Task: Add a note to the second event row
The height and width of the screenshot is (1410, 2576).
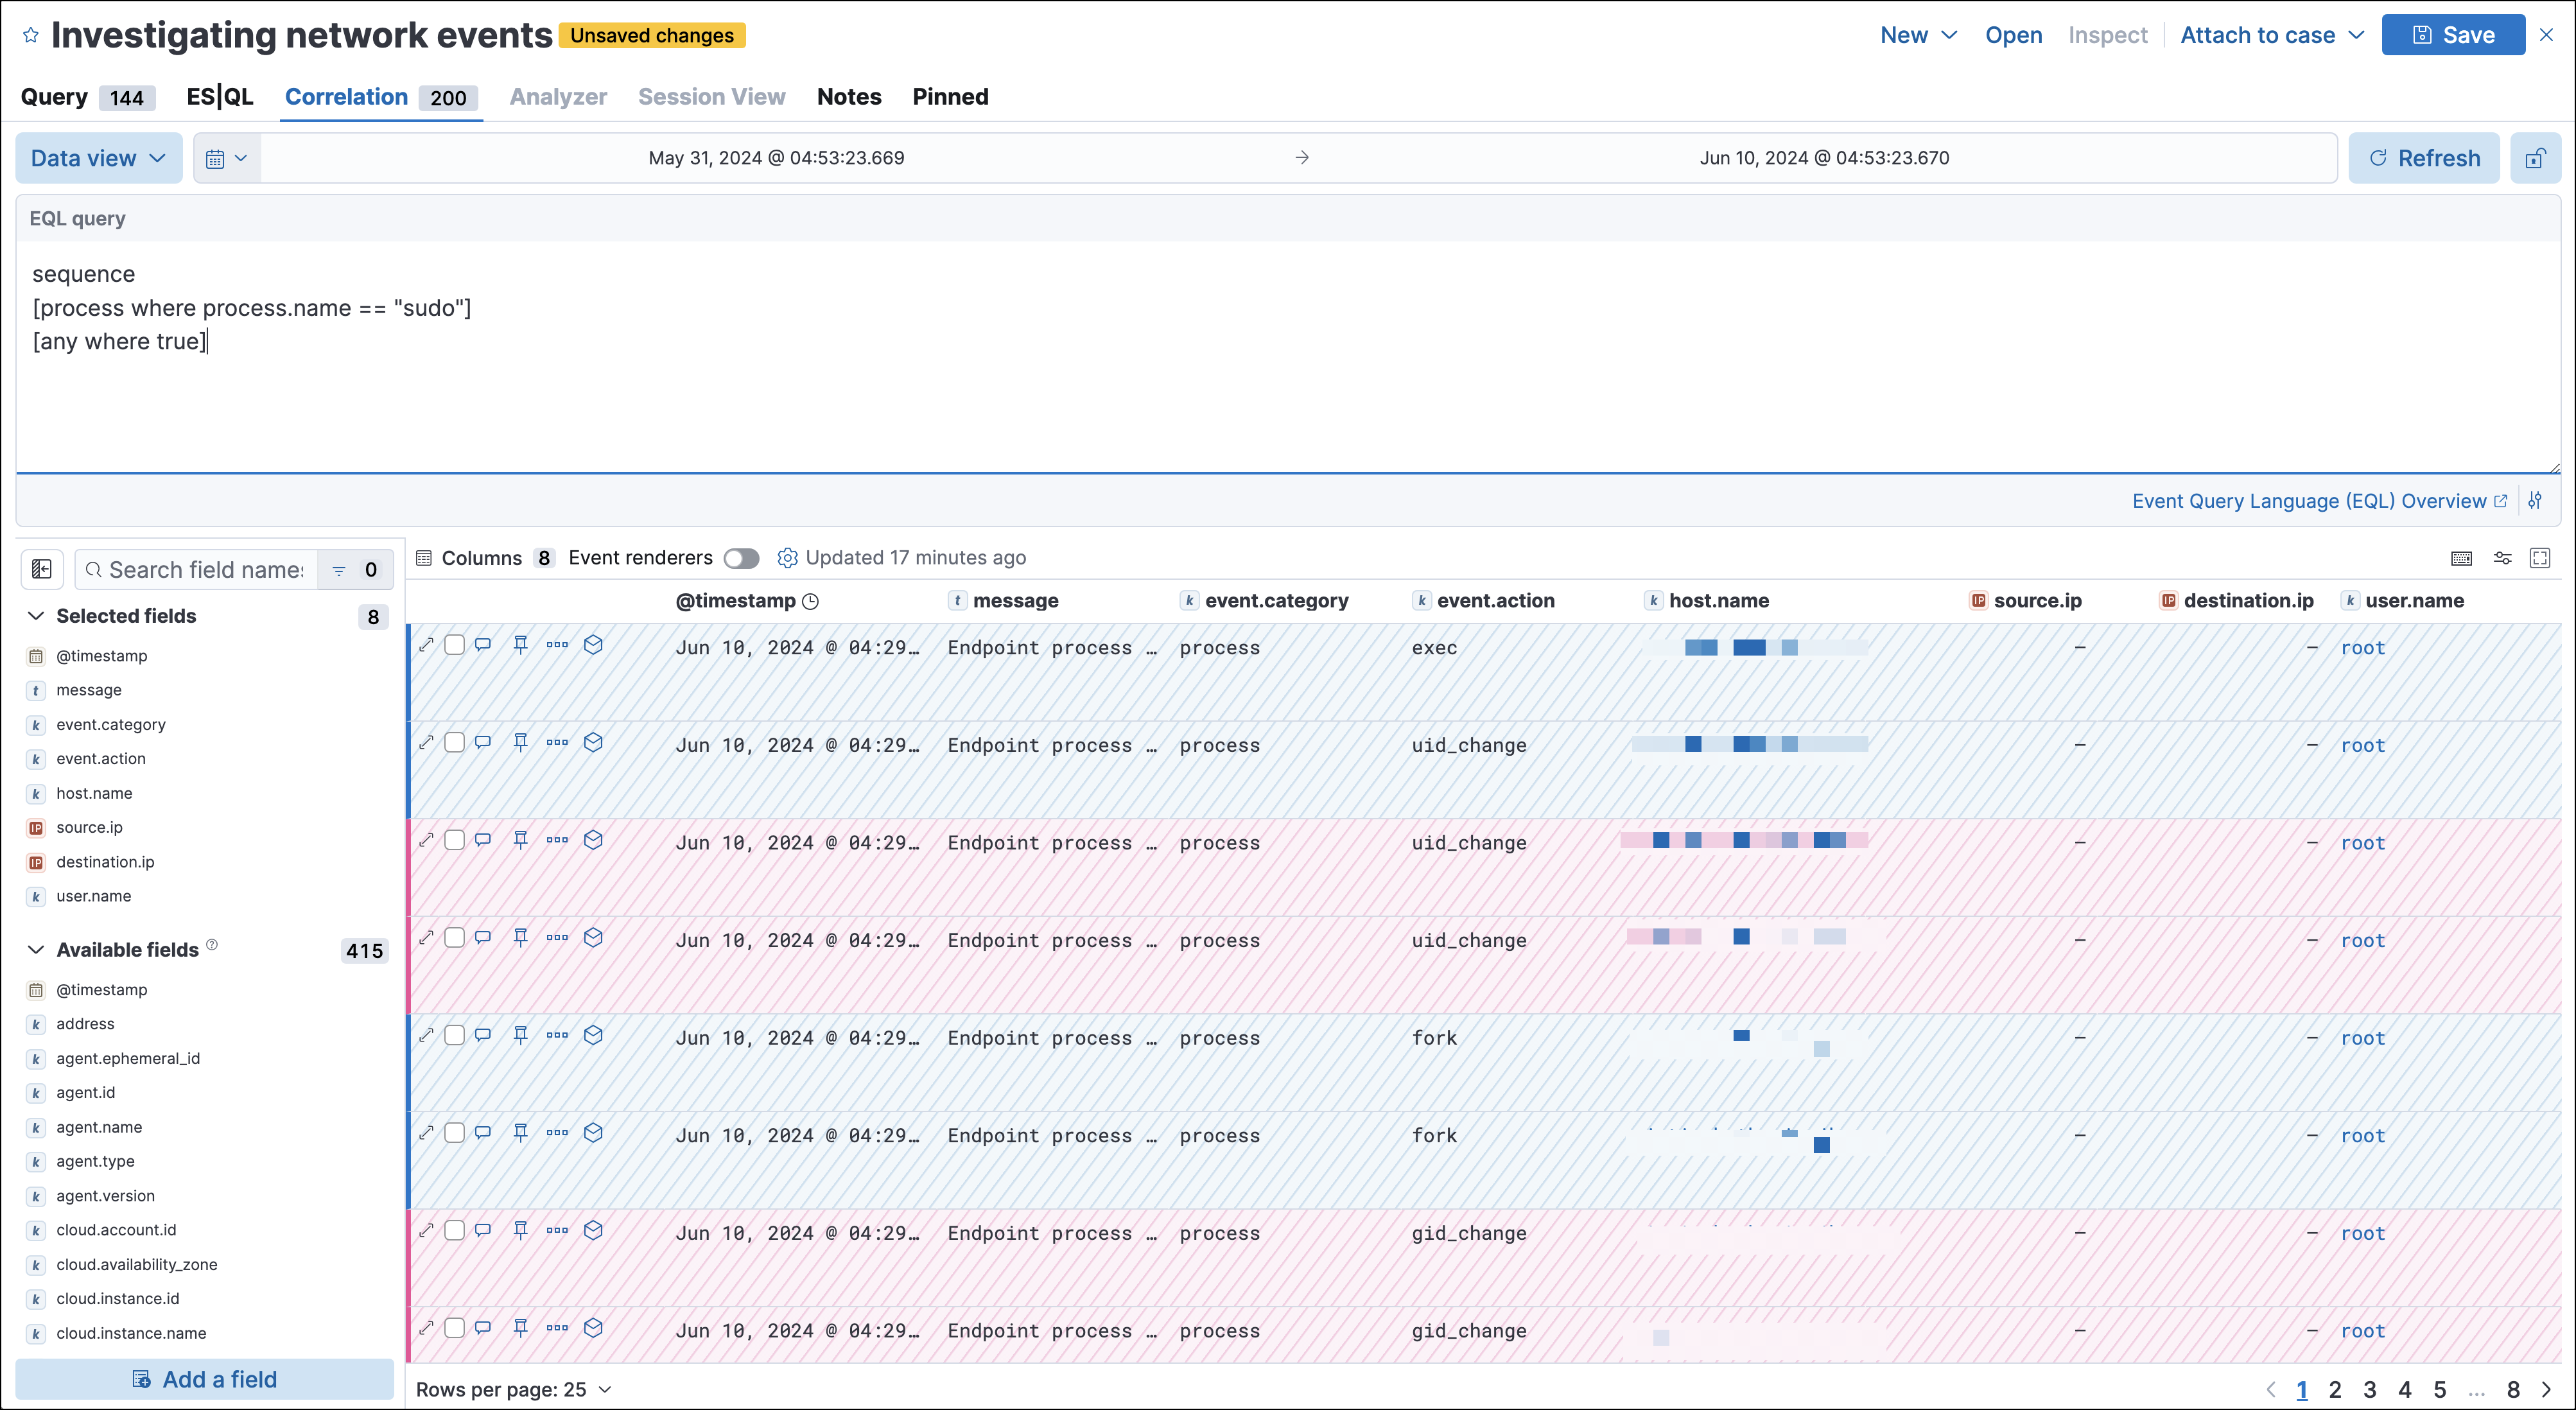Action: tap(483, 743)
